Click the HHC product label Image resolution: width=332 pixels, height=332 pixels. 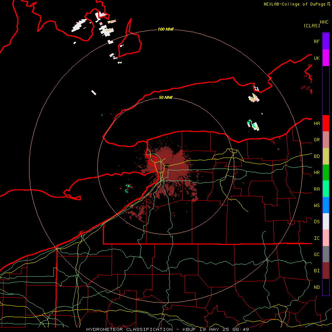[324, 22]
